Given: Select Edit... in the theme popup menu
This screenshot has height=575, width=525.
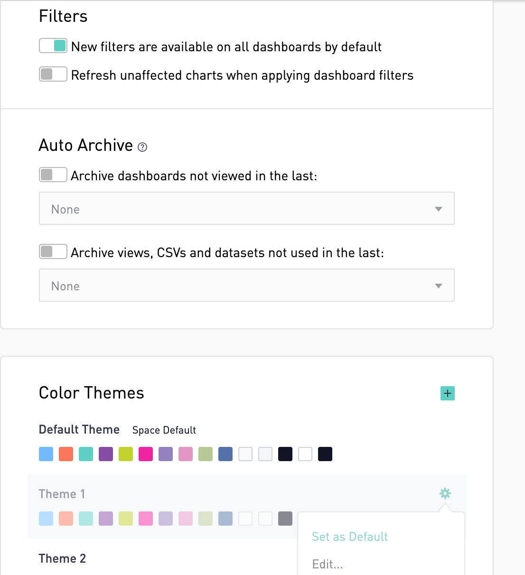Looking at the screenshot, I should (x=328, y=564).
